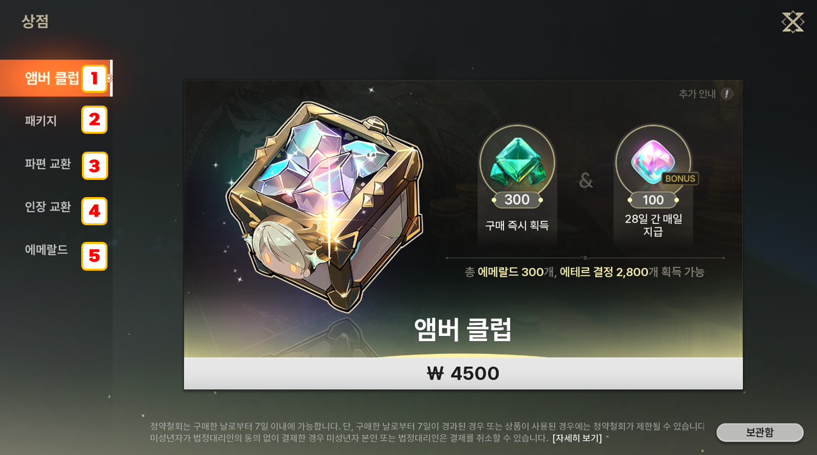Viewport: 817px width, 455px height.
Task: Click the number 2 marker badge
Action: pos(94,120)
